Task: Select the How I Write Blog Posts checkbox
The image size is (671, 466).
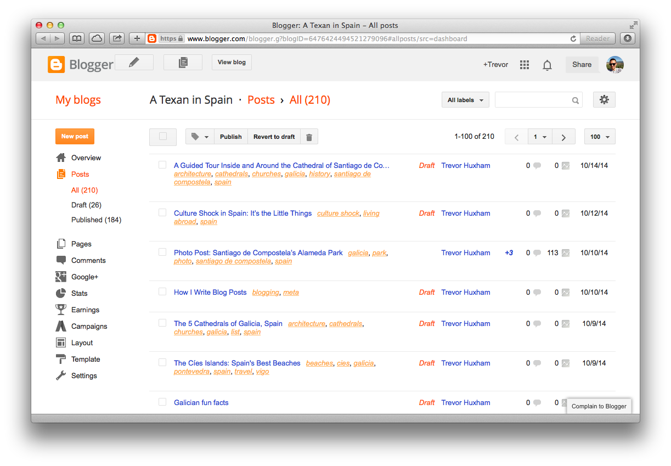Action: 162,291
